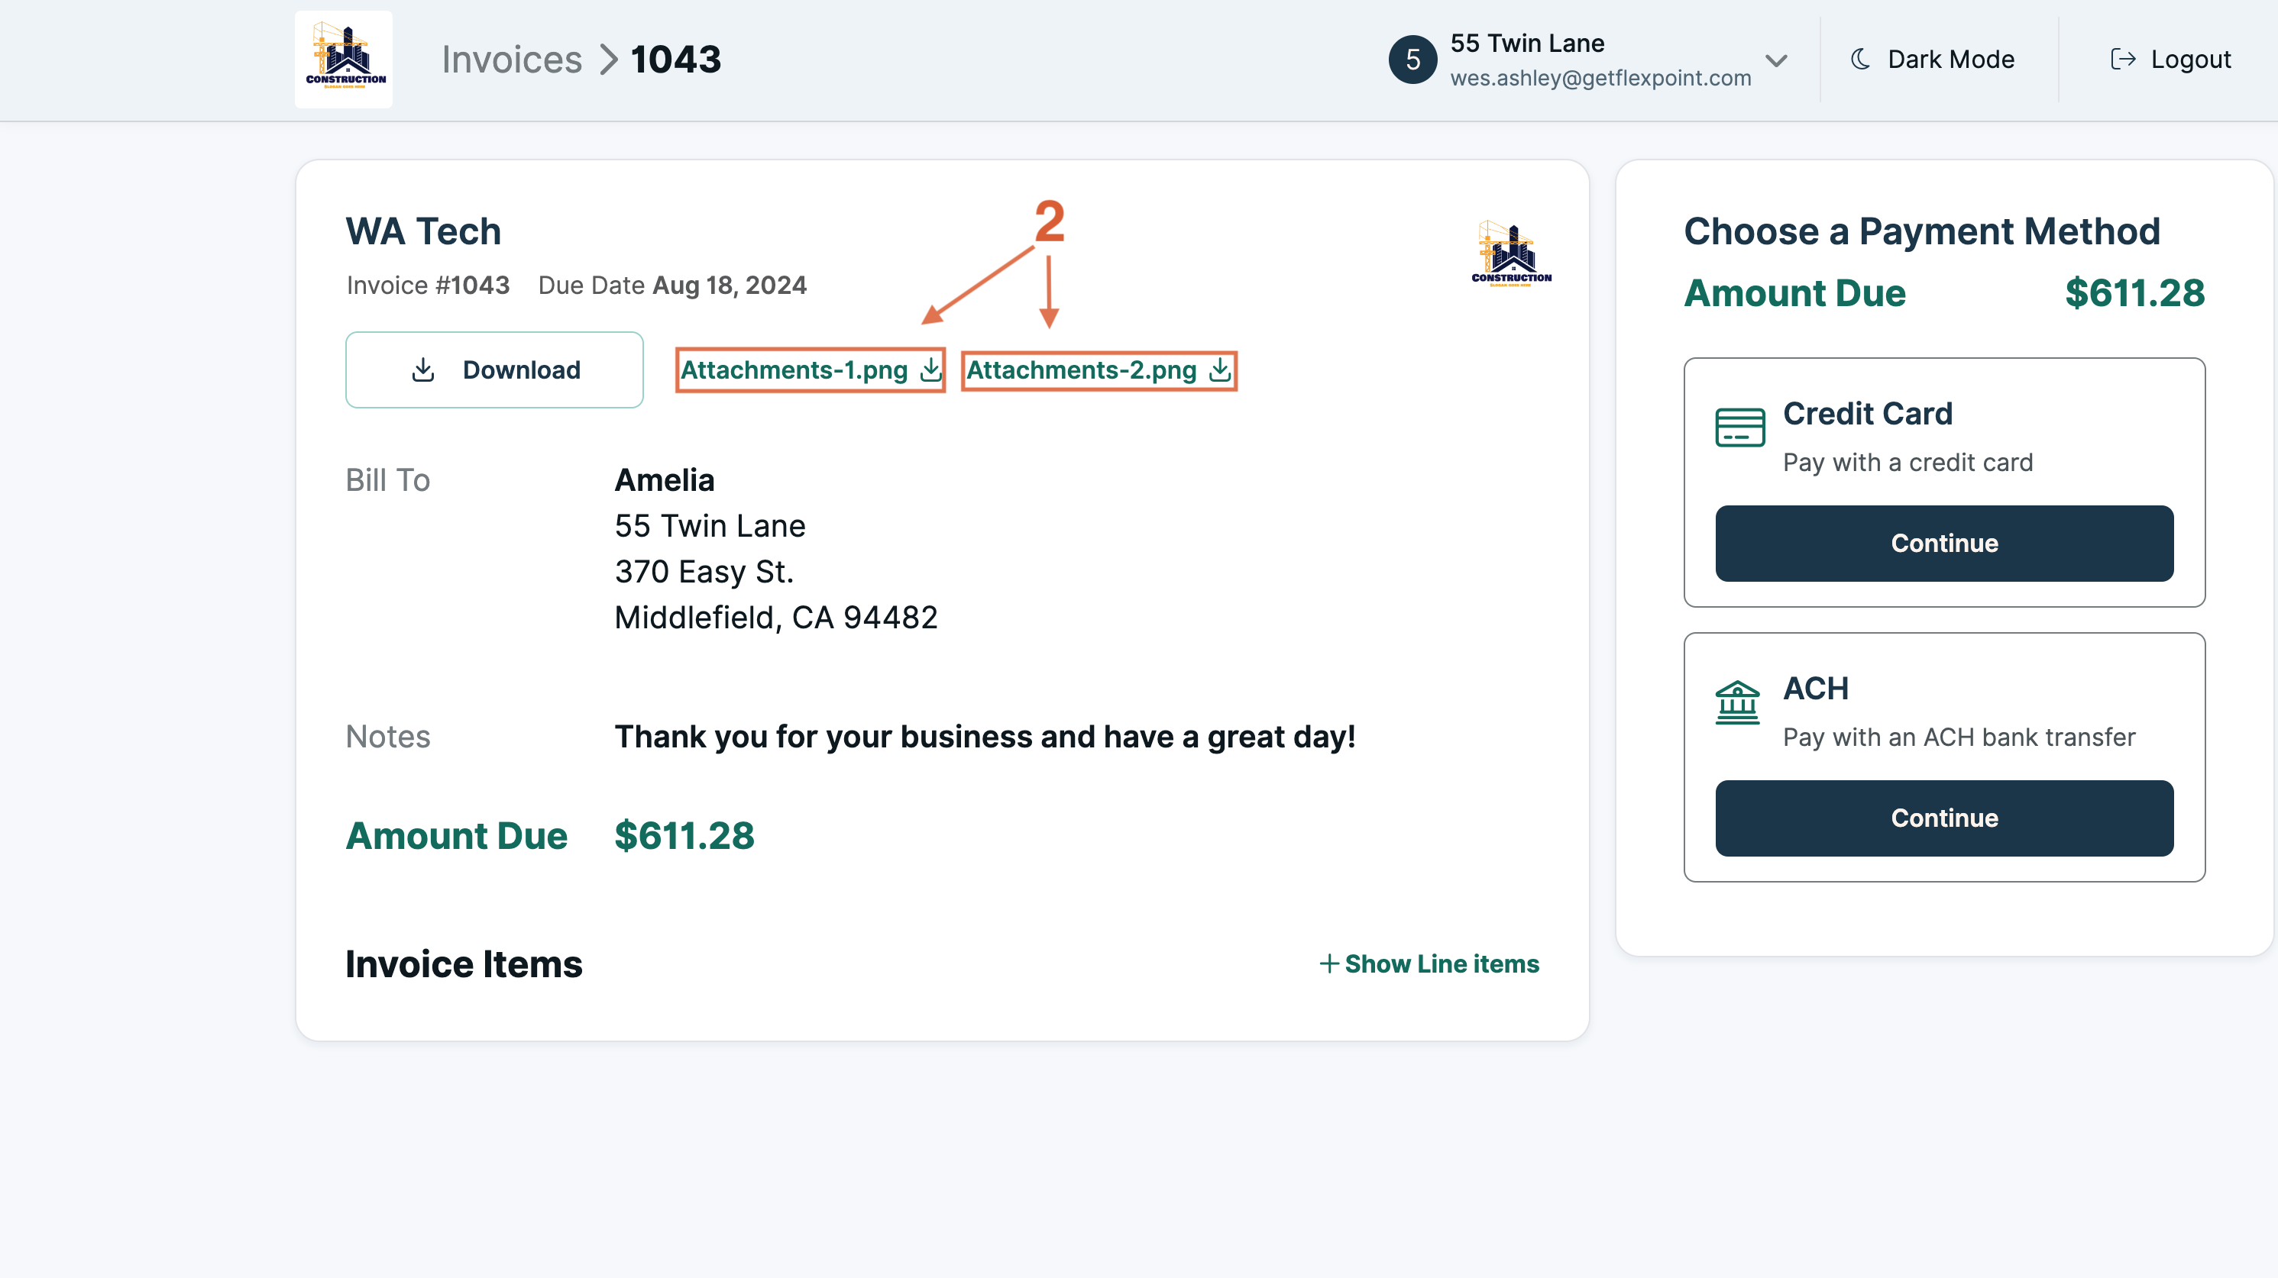The image size is (2278, 1278).
Task: Click the logout arrow icon
Action: (x=2123, y=60)
